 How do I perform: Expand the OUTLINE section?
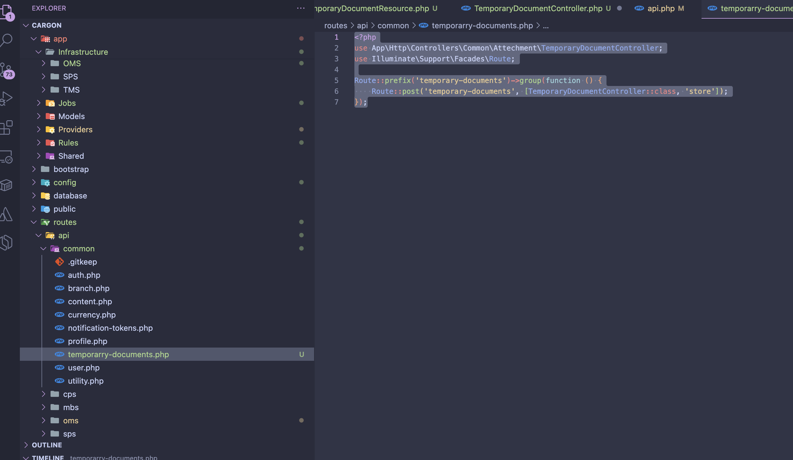pyautogui.click(x=47, y=445)
